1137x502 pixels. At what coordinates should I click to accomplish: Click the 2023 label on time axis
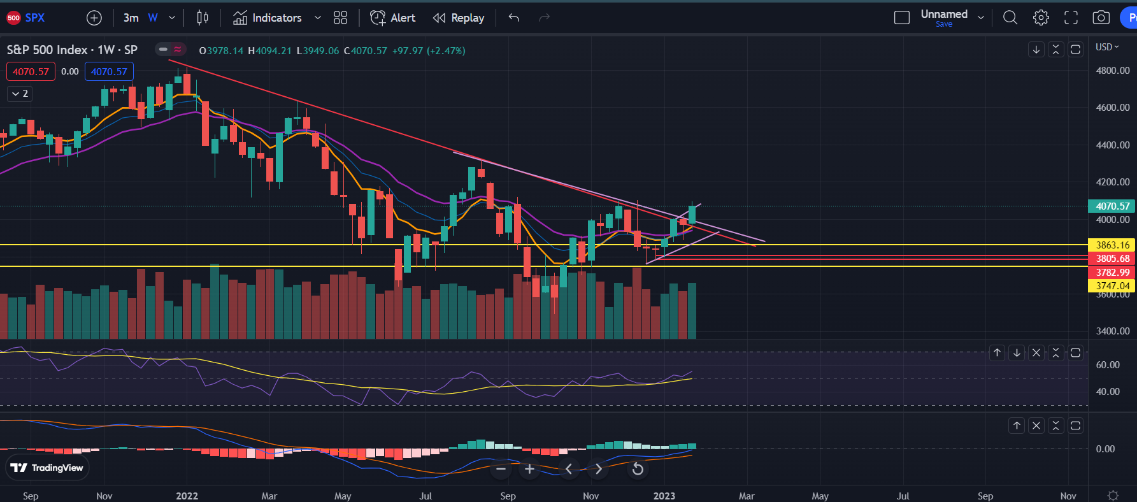click(x=664, y=496)
